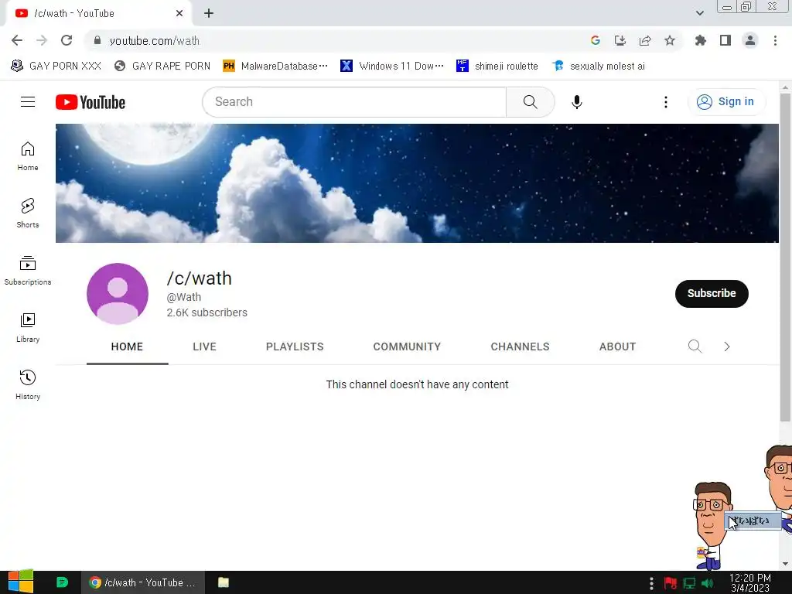This screenshot has height=594, width=792.
Task: Subscribe to the /c/wath channel
Action: pos(712,293)
